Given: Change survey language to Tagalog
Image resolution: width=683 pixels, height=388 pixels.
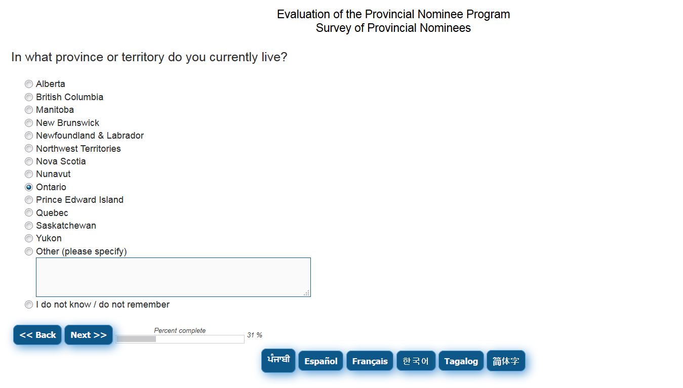Looking at the screenshot, I should [x=461, y=361].
